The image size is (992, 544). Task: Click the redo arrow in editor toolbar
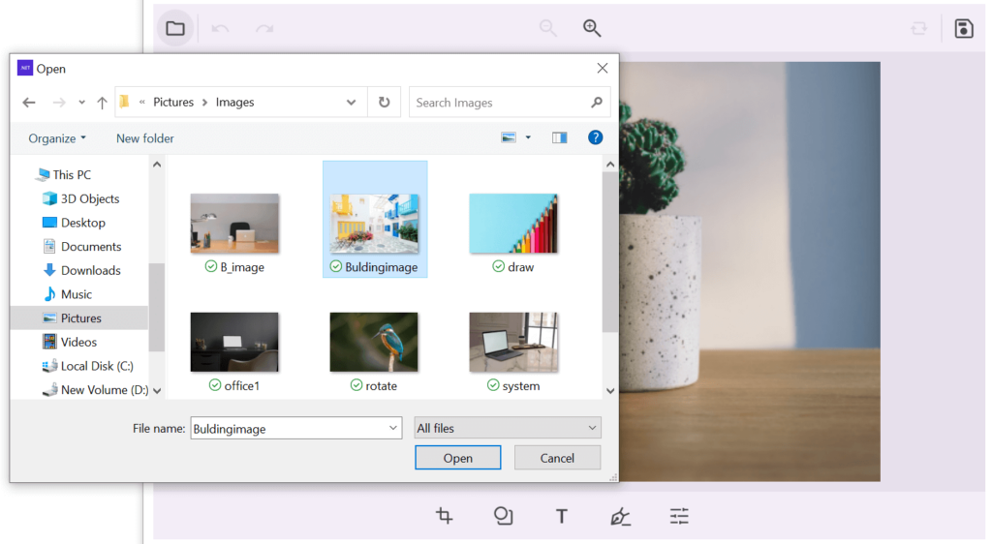pyautogui.click(x=264, y=28)
